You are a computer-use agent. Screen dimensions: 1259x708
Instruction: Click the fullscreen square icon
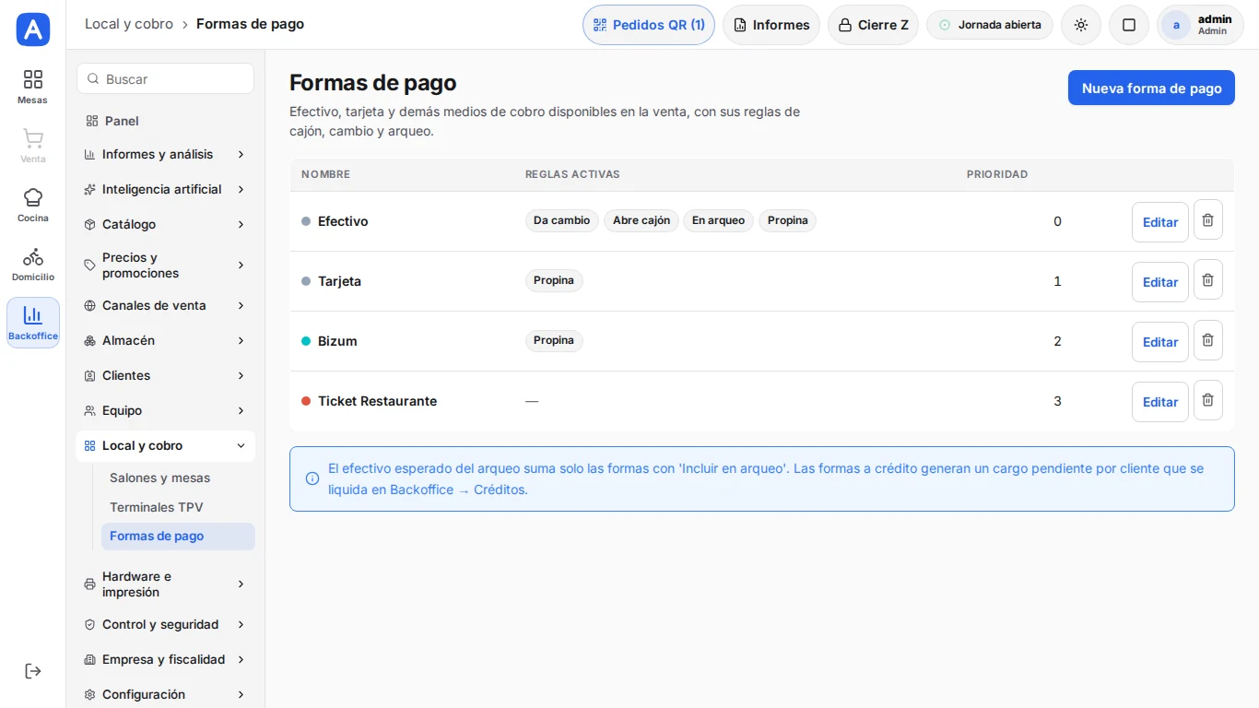coord(1129,25)
